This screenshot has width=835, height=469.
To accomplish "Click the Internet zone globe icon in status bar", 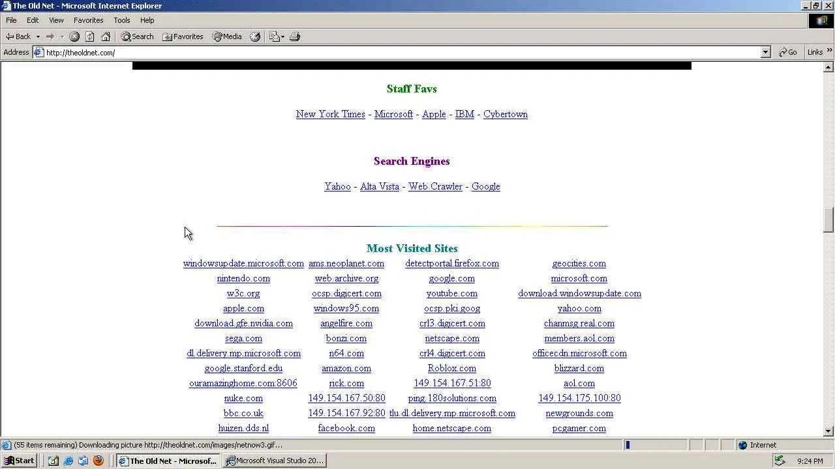I will tap(742, 445).
